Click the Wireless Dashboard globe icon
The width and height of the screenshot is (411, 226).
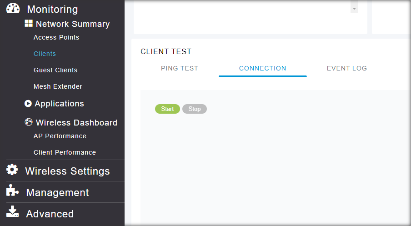coord(29,122)
